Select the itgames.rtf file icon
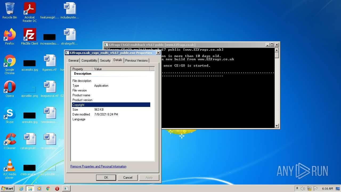 tap(50, 63)
